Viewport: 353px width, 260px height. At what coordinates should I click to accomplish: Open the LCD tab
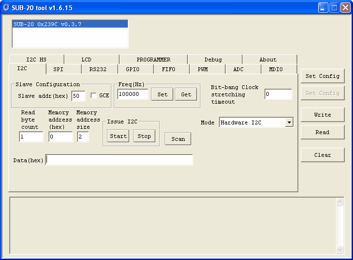(x=86, y=60)
